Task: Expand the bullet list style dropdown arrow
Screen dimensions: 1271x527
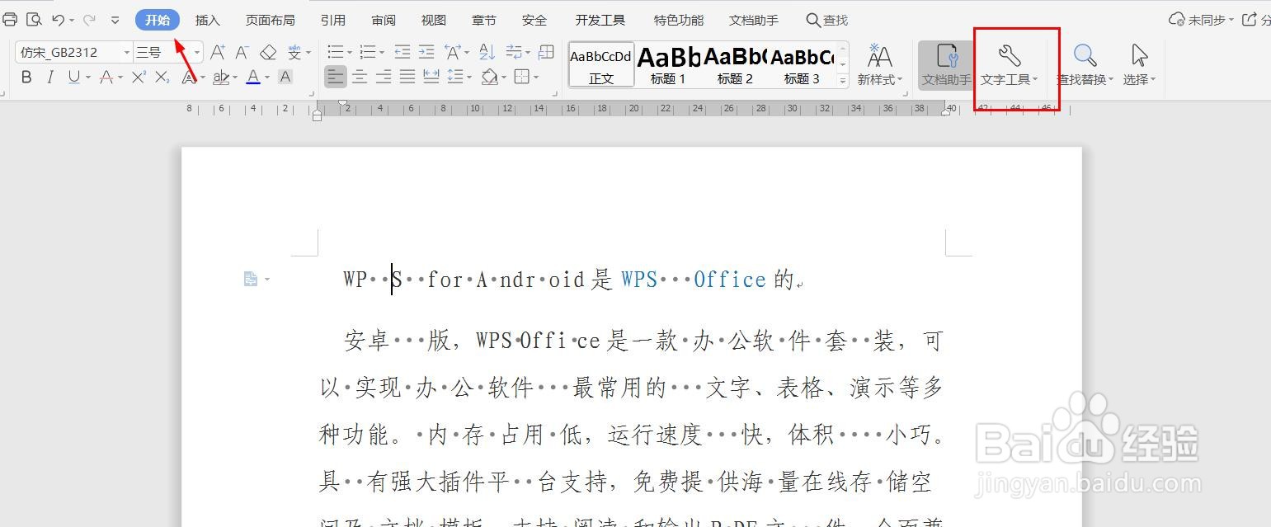Action: point(348,51)
